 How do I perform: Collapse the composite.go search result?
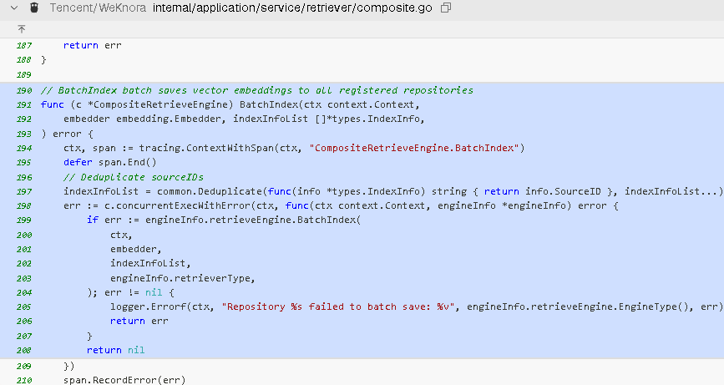[12, 8]
